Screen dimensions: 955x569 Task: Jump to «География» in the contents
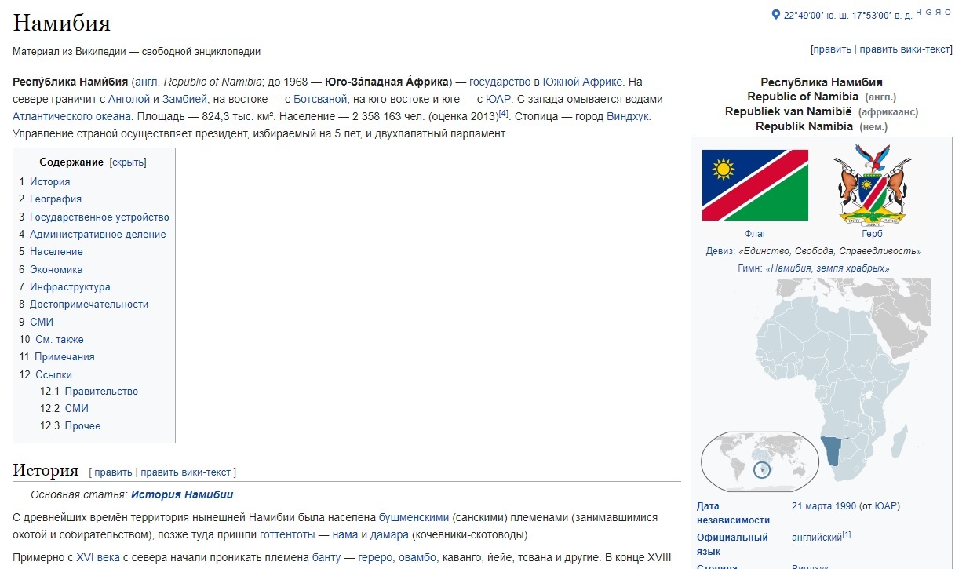click(x=55, y=199)
